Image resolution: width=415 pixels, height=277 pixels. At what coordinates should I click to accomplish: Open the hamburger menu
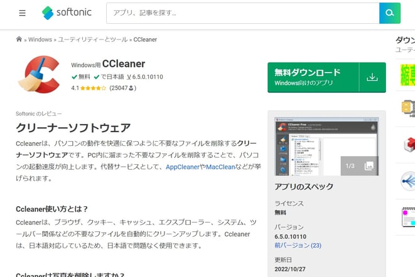[x=23, y=13]
